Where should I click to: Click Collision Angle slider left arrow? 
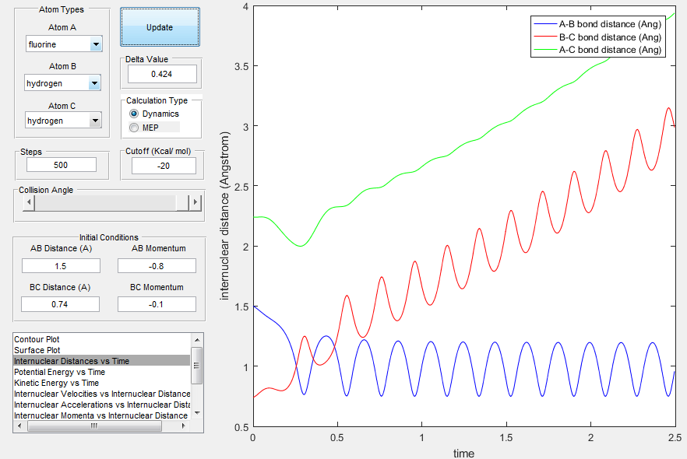[x=29, y=202]
